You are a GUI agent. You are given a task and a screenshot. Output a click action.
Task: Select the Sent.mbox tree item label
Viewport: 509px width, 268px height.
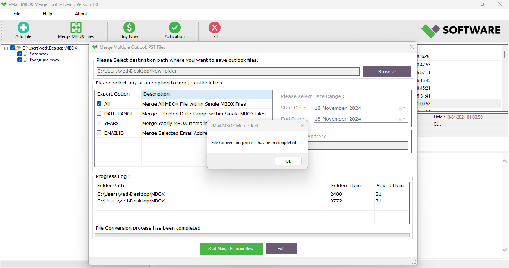39,54
